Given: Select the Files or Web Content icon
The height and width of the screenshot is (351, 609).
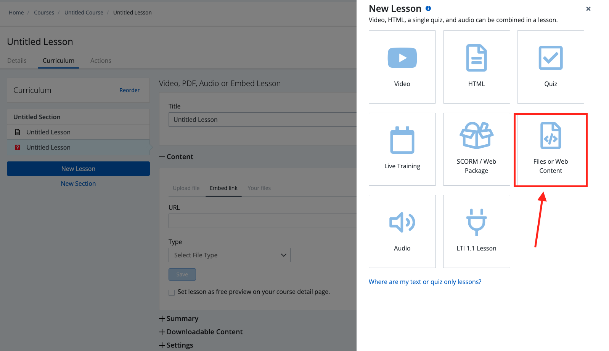Looking at the screenshot, I should (x=550, y=136).
